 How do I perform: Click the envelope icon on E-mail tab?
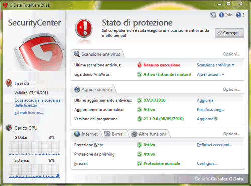click(107, 134)
